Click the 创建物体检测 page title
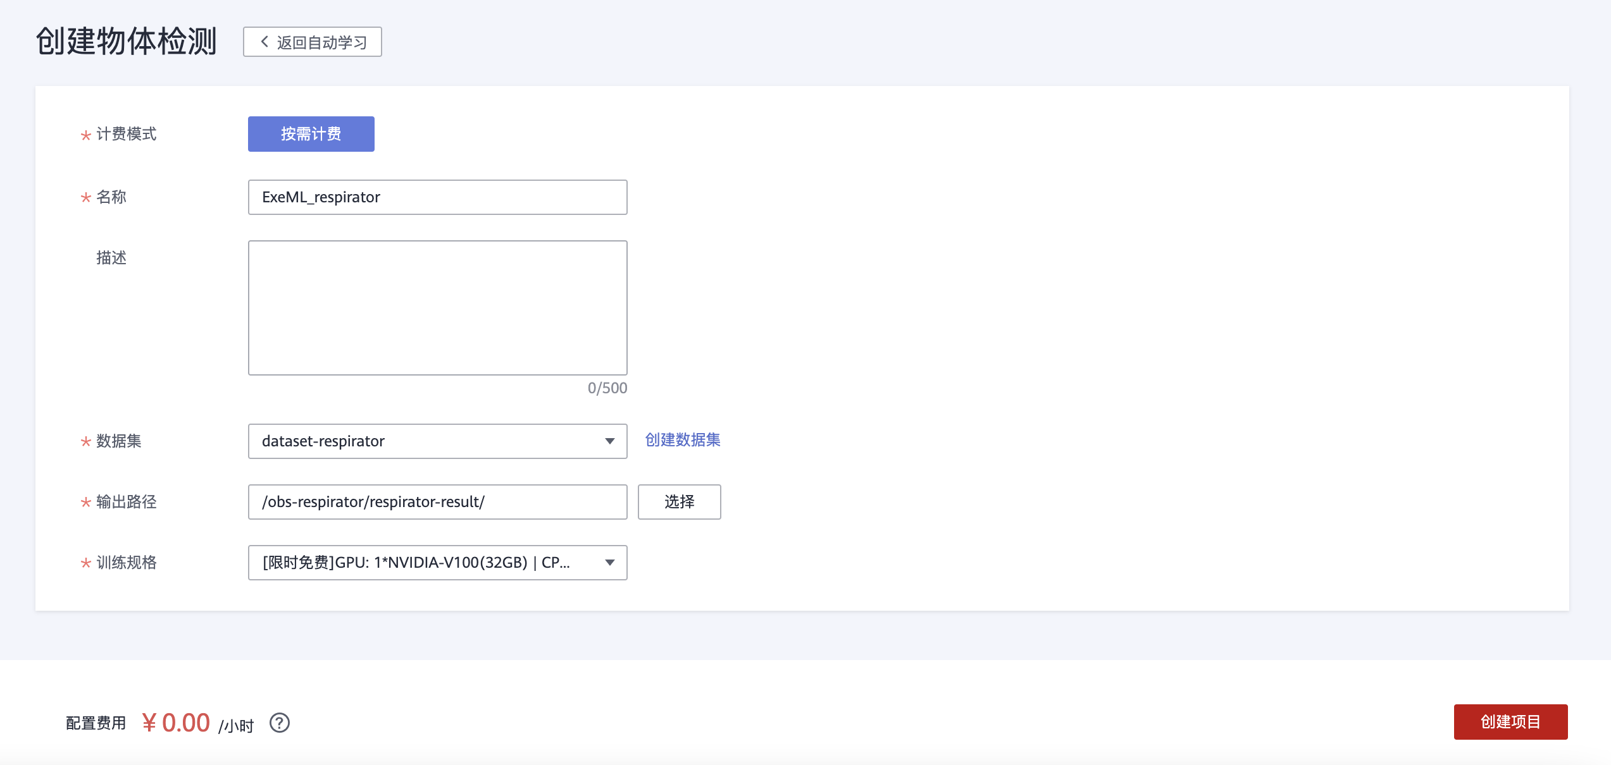The width and height of the screenshot is (1611, 765). coord(126,42)
